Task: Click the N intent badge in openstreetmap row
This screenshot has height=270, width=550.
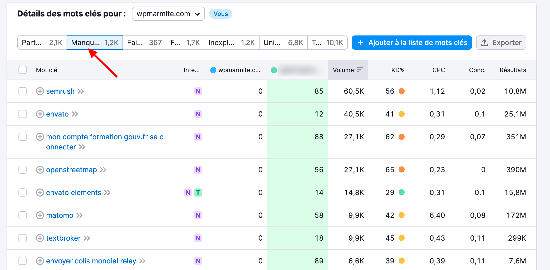Action: pos(198,170)
